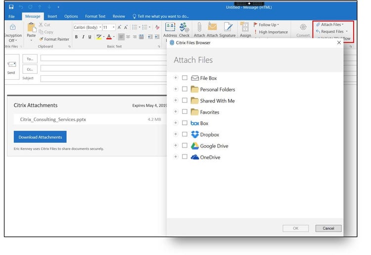This screenshot has width=371, height=255.
Task: Click Cancel in Citrix Files Browser
Action: point(328,228)
